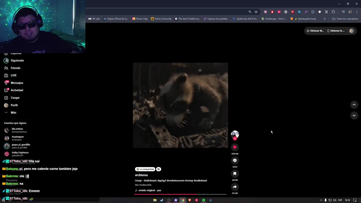This screenshot has width=361, height=203.
Task: Follow creator via red plus badge
Action: [235, 138]
